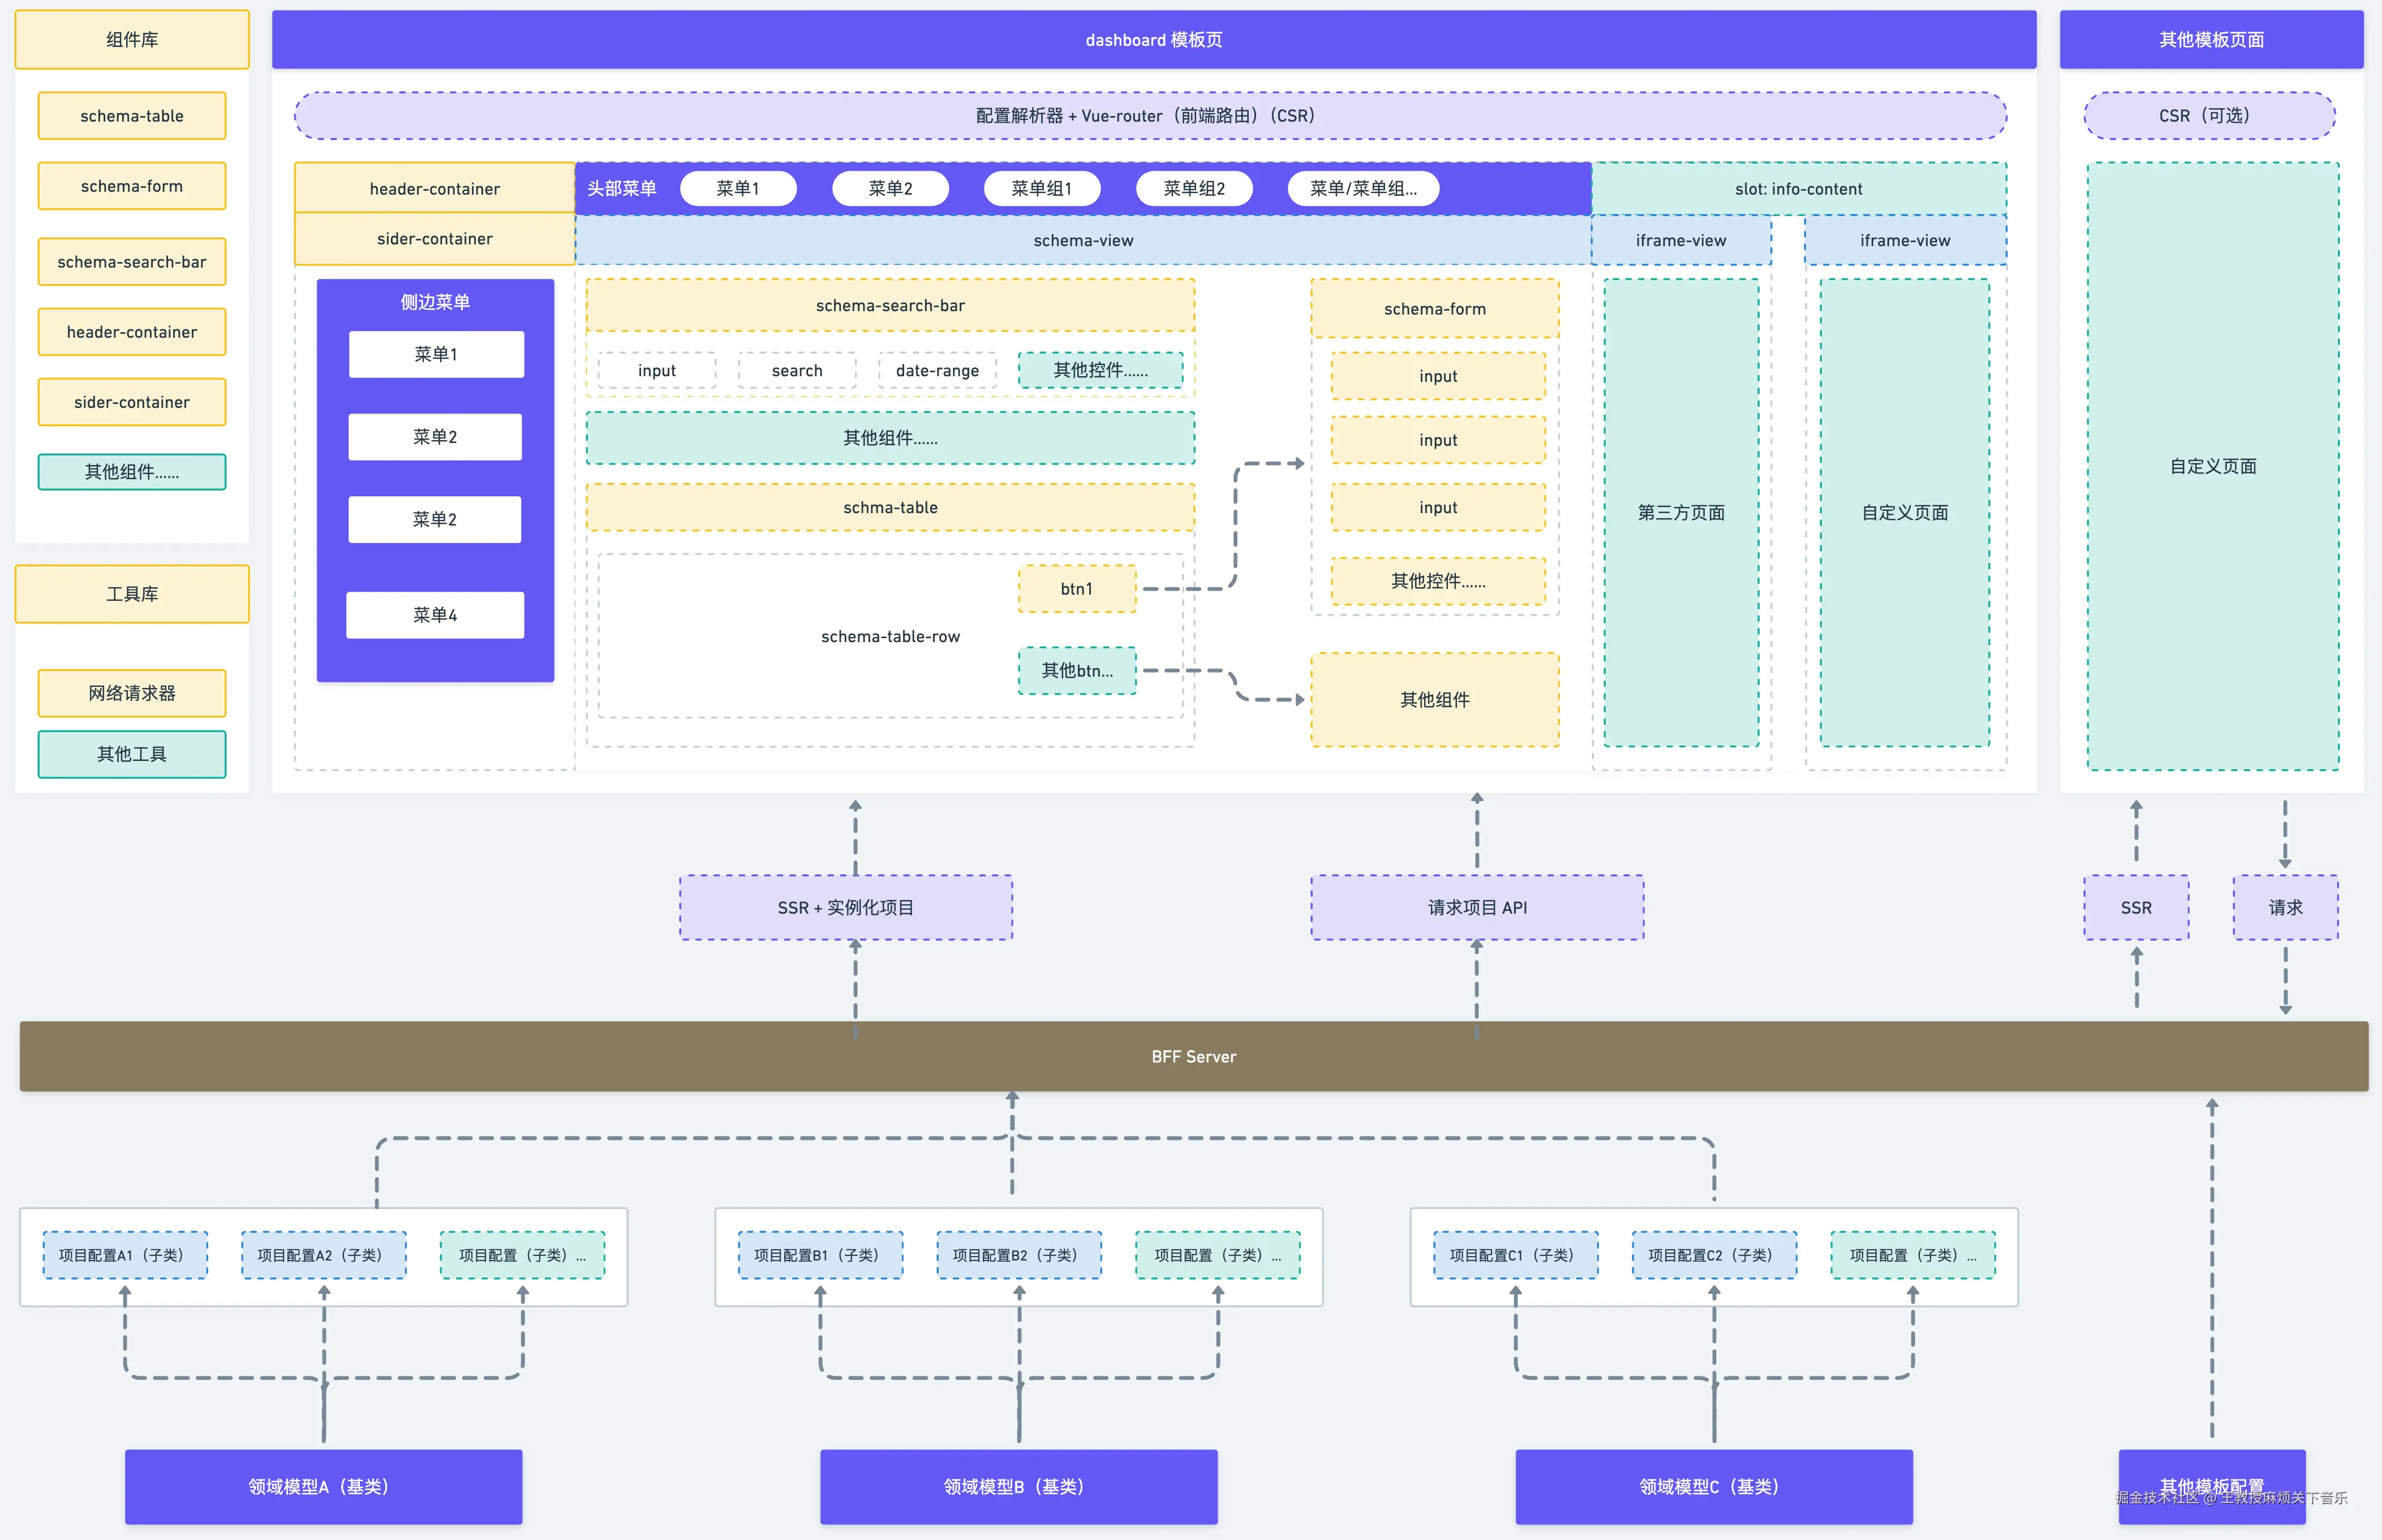Select the date-range control

(937, 370)
